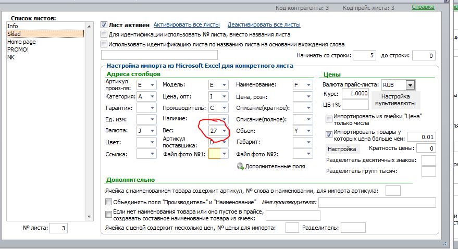Open the Валюта прайс-листа RUB dropdown arrow

click(x=410, y=85)
